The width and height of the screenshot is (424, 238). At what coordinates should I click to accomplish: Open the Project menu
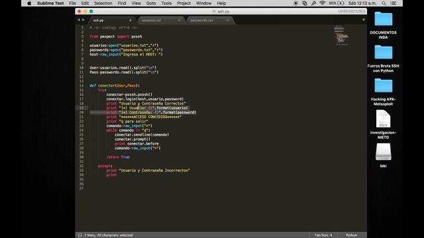click(x=184, y=3)
